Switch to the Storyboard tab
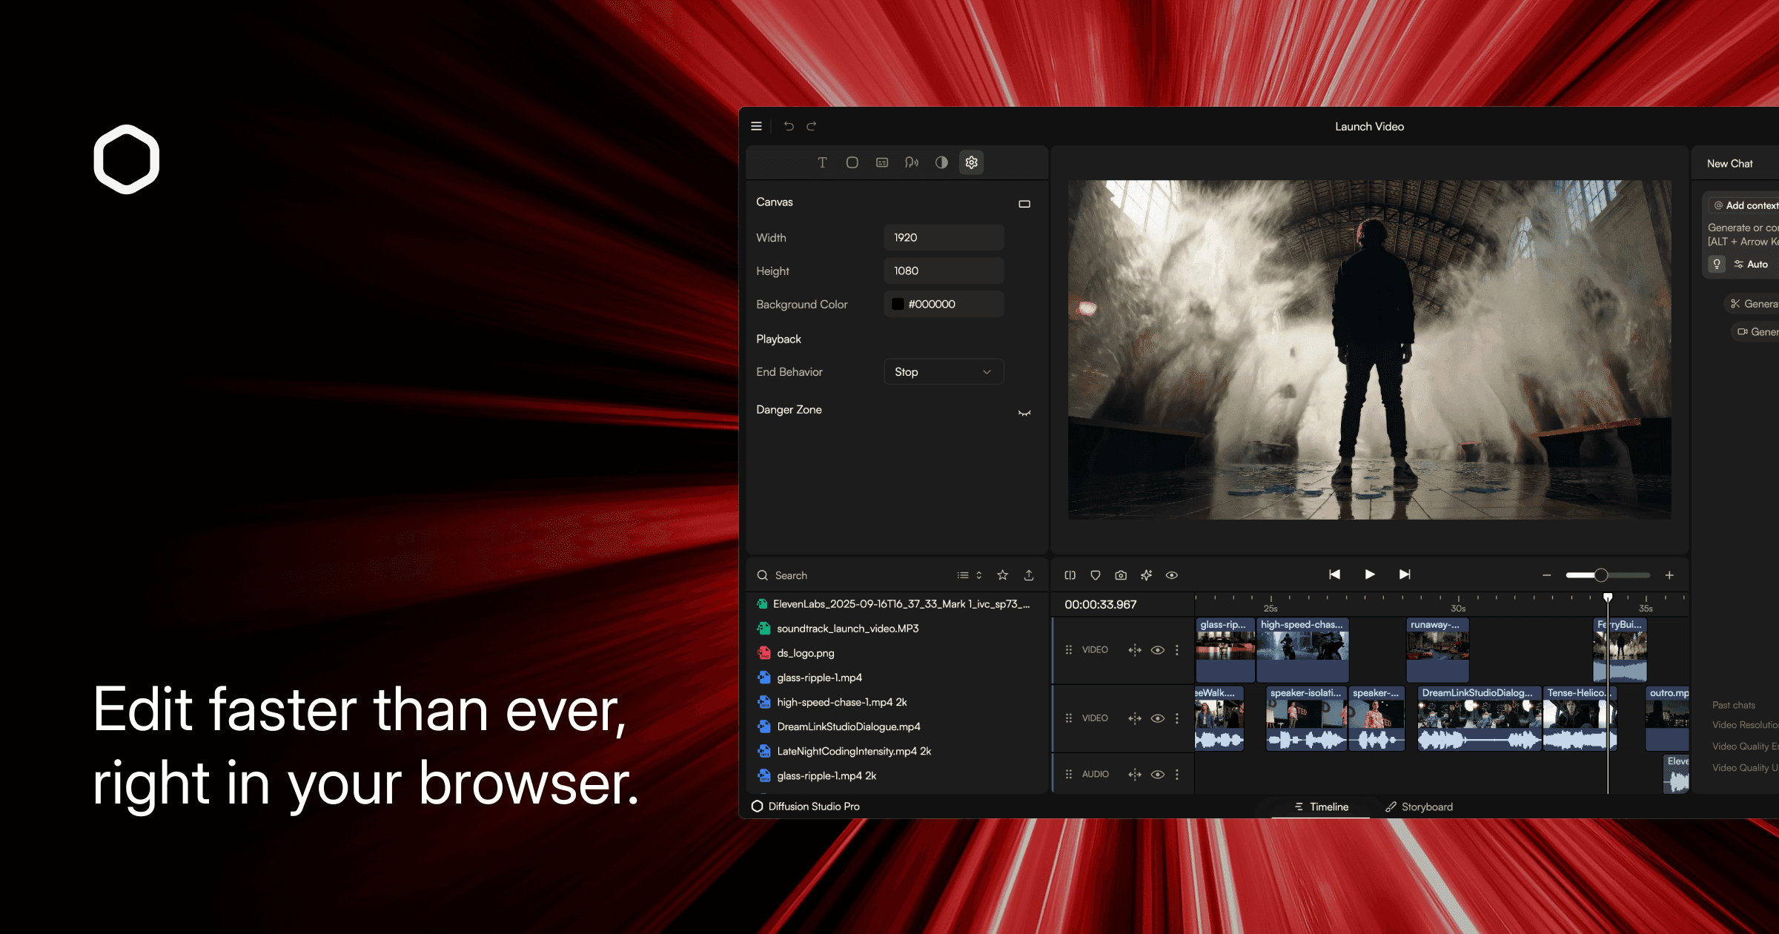 click(x=1419, y=807)
